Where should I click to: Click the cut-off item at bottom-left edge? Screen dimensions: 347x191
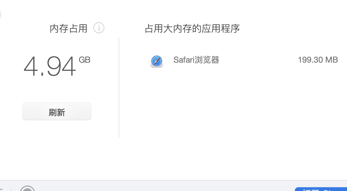point(1,189)
